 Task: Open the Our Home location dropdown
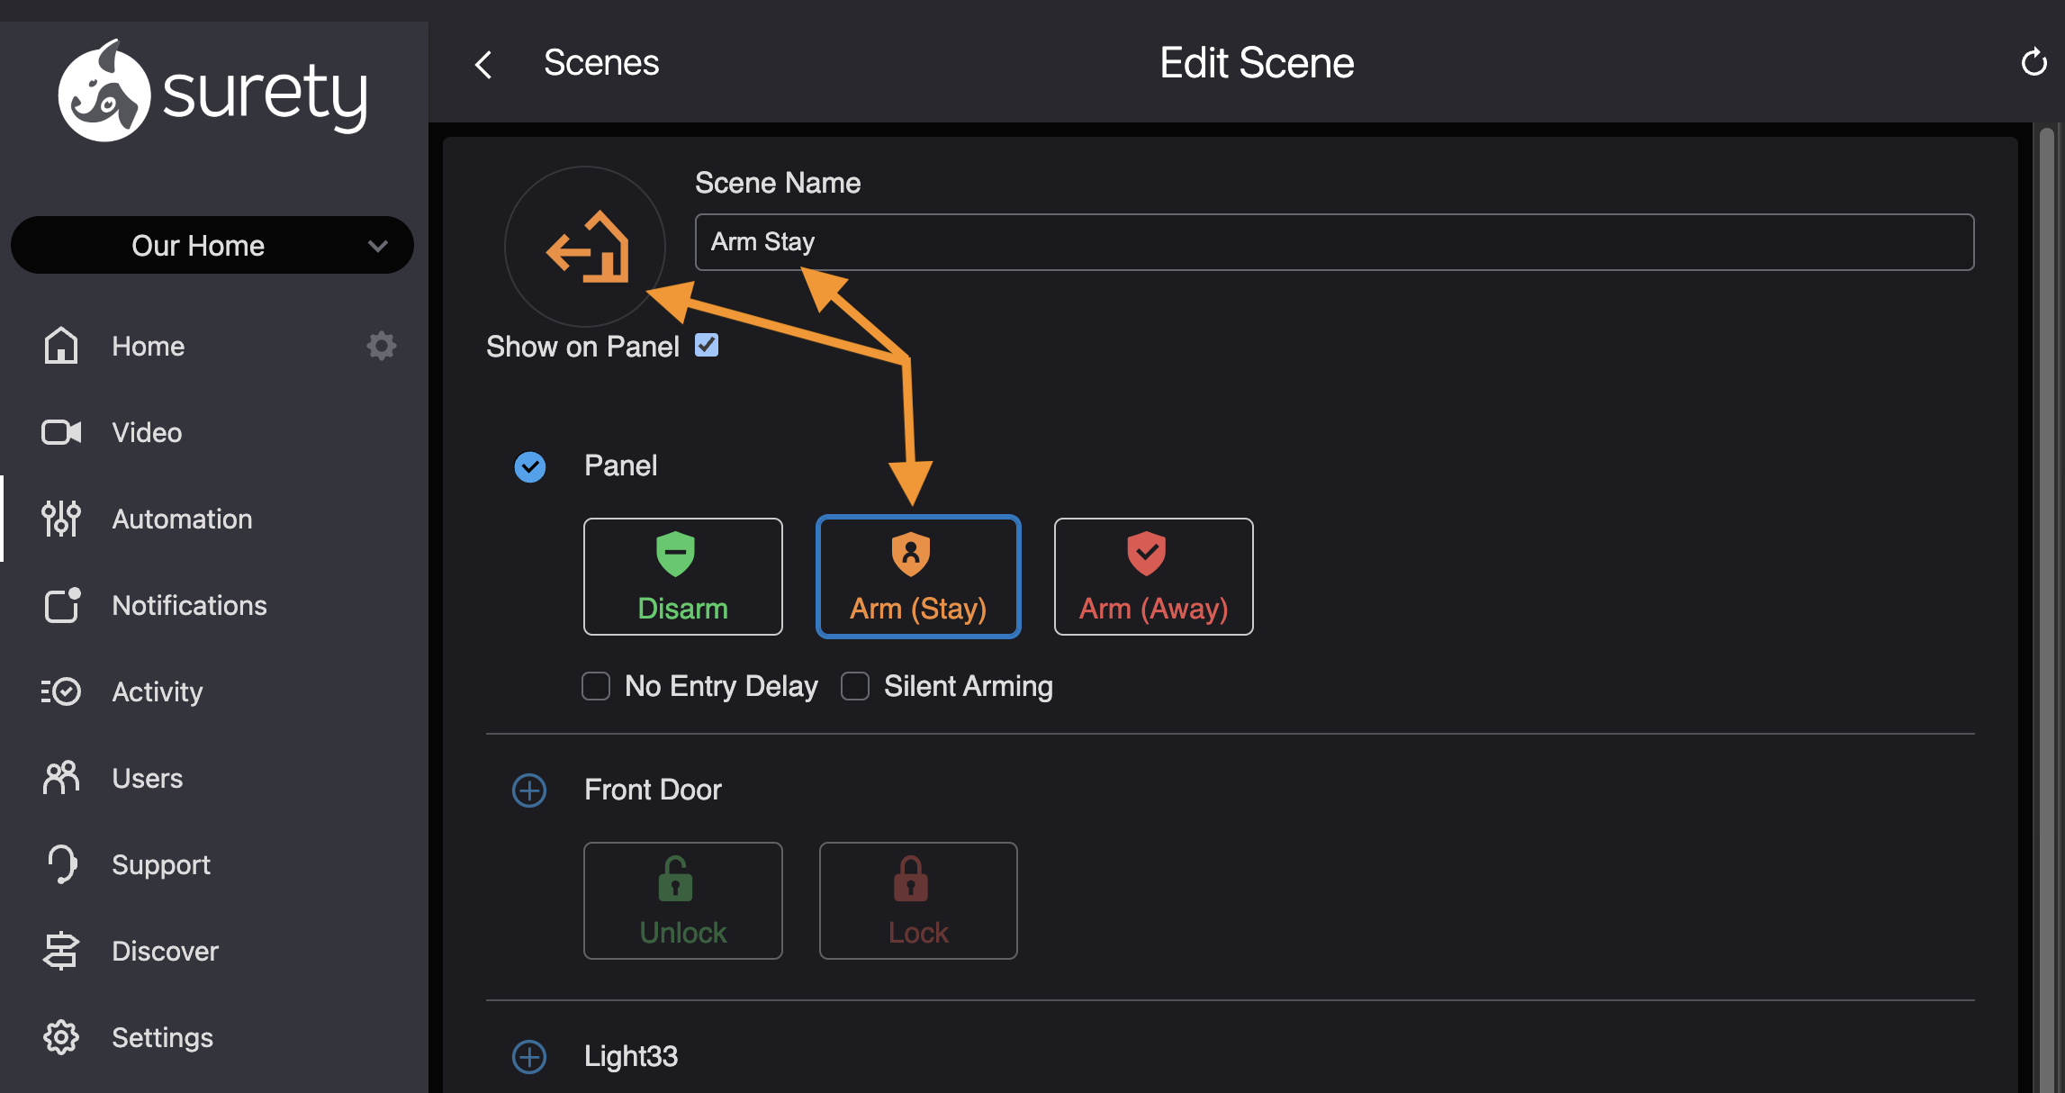[212, 245]
